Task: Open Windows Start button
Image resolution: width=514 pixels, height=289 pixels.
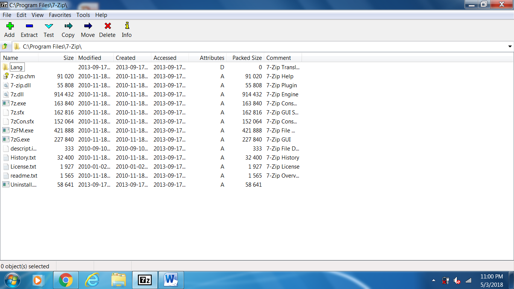Action: (x=12, y=280)
